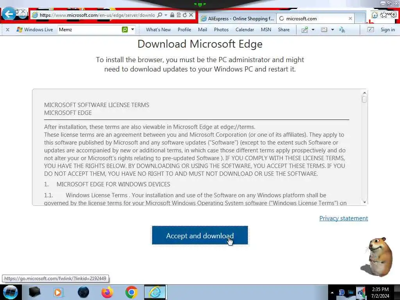Click the Memz search box
This screenshot has width=400, height=300.
(89, 30)
